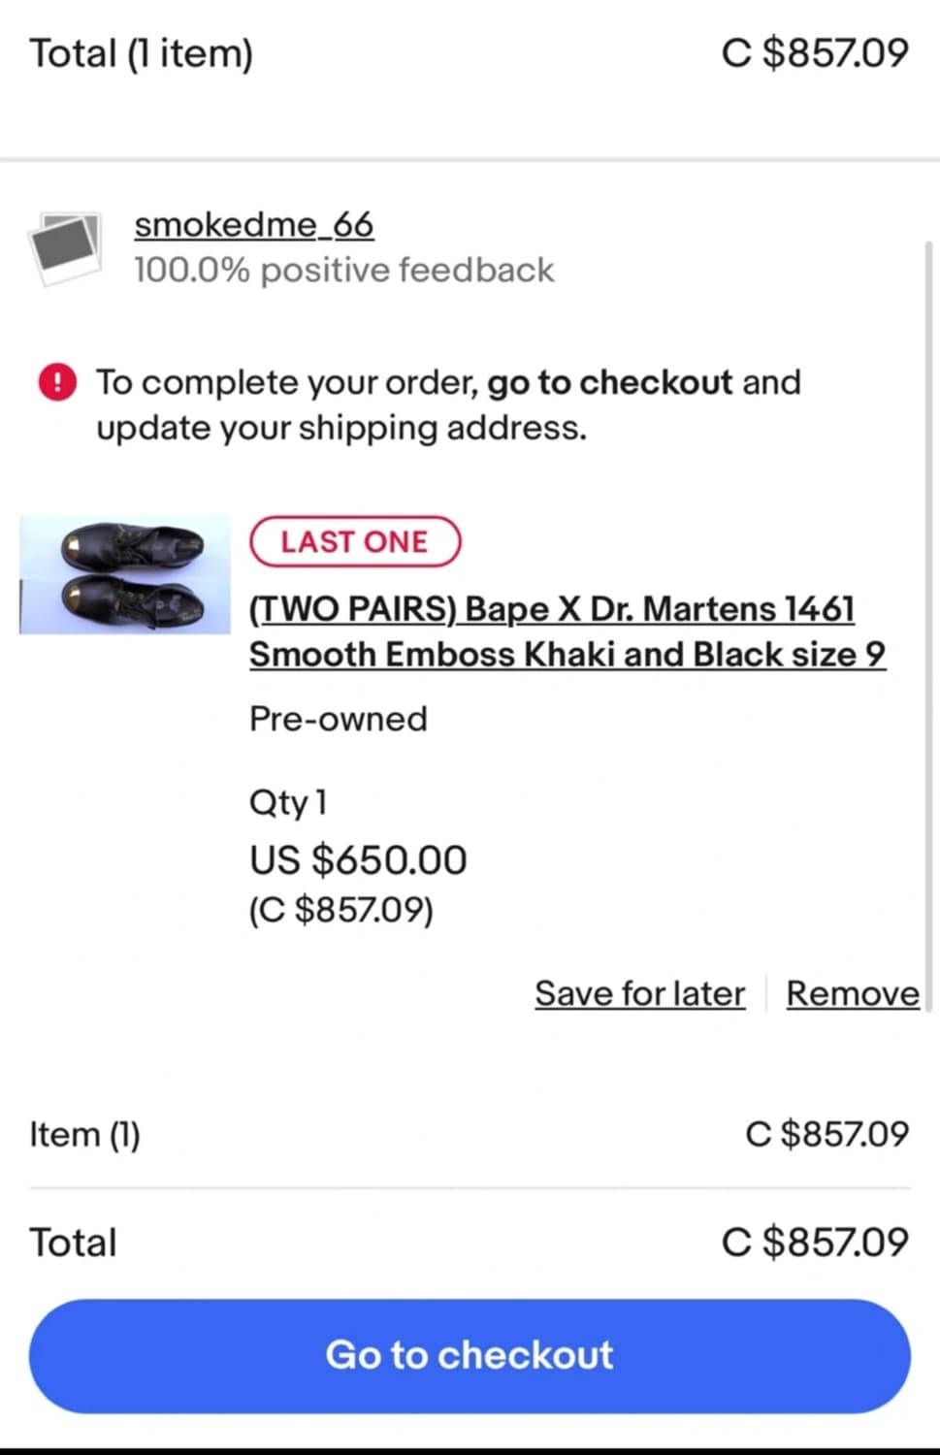Click the bottom 'Total' summary label
This screenshot has width=940, height=1455.
point(73,1243)
